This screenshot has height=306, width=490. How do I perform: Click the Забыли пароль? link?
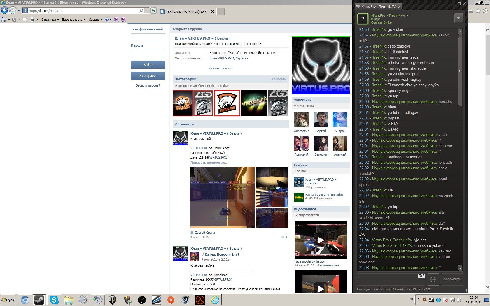[x=148, y=85]
